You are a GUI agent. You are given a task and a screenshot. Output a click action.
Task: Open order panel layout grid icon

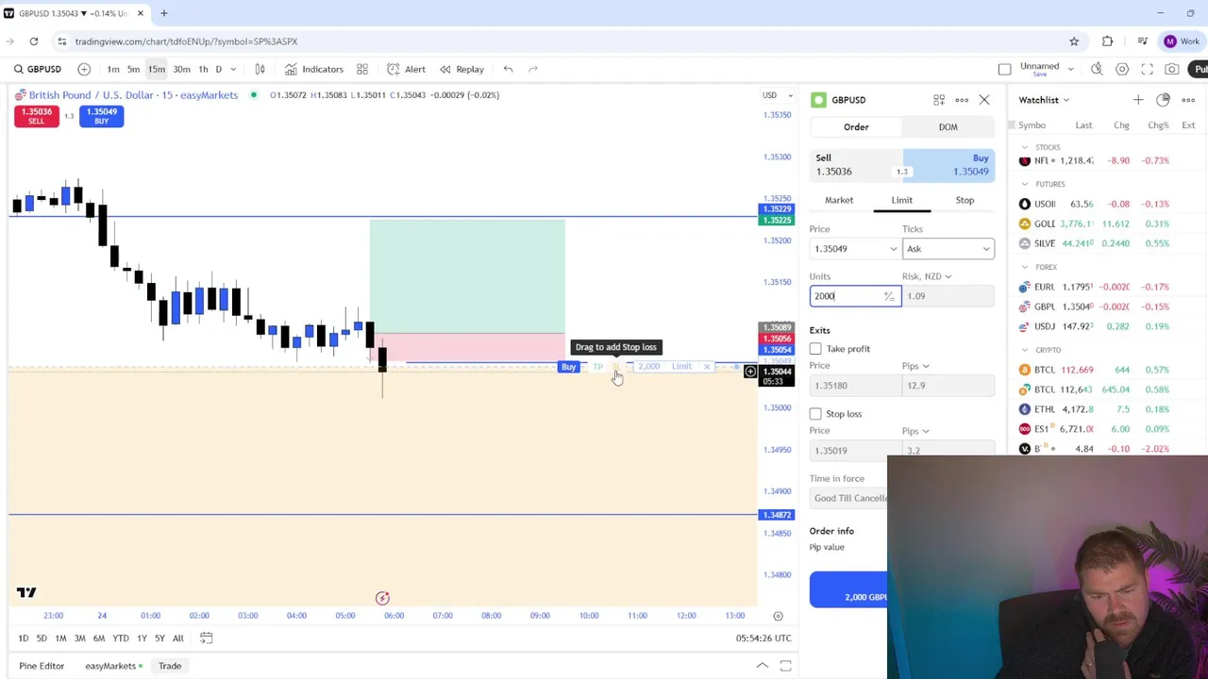point(939,100)
